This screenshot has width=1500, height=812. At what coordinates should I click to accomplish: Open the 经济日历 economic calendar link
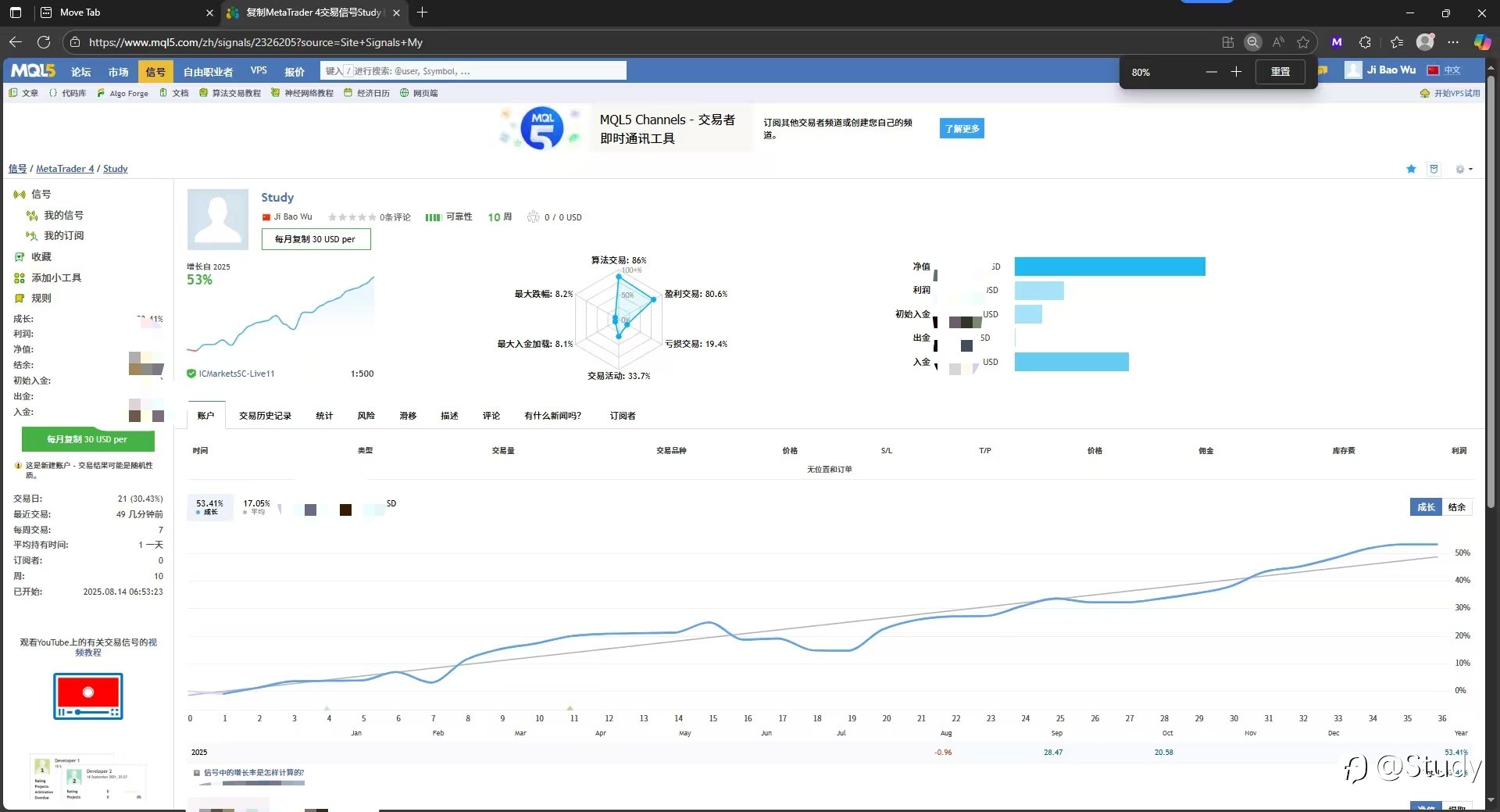click(x=367, y=93)
